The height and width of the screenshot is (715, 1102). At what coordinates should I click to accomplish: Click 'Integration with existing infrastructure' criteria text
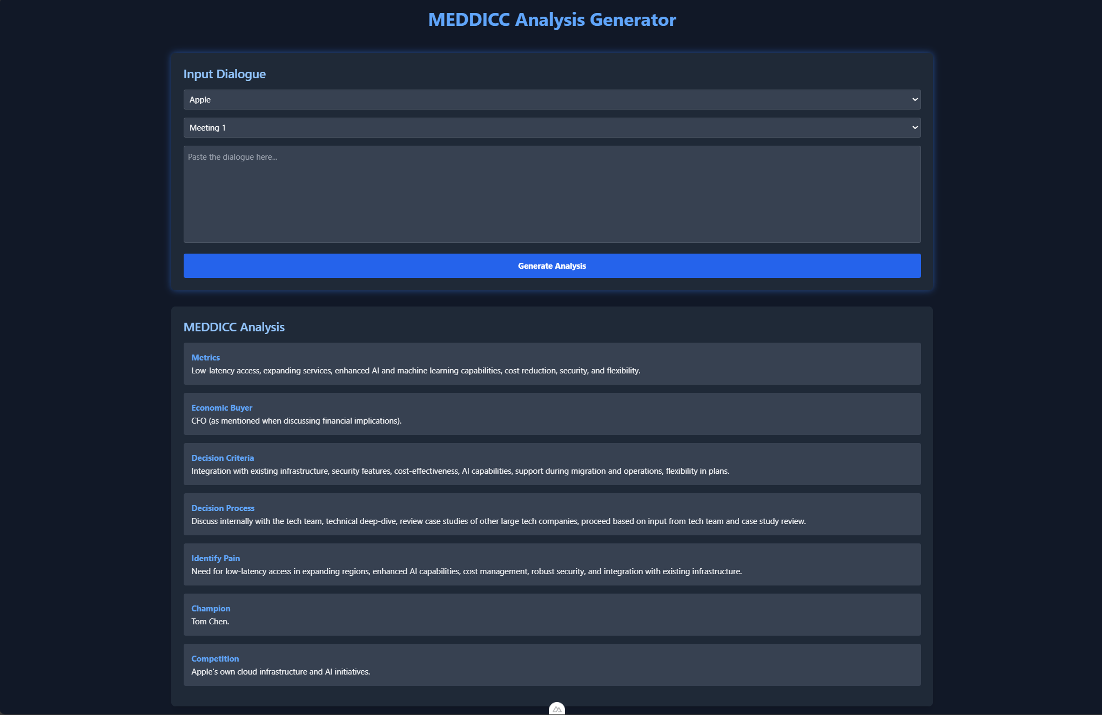[x=460, y=471]
